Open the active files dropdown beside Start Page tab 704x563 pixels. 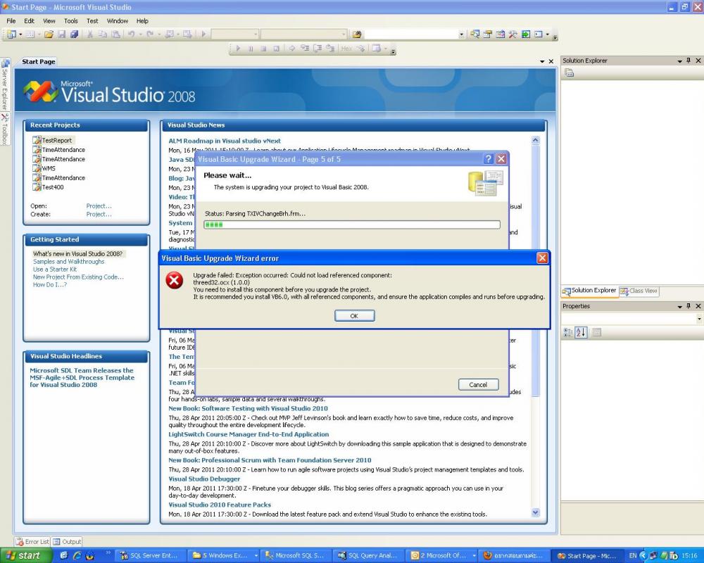(x=542, y=61)
